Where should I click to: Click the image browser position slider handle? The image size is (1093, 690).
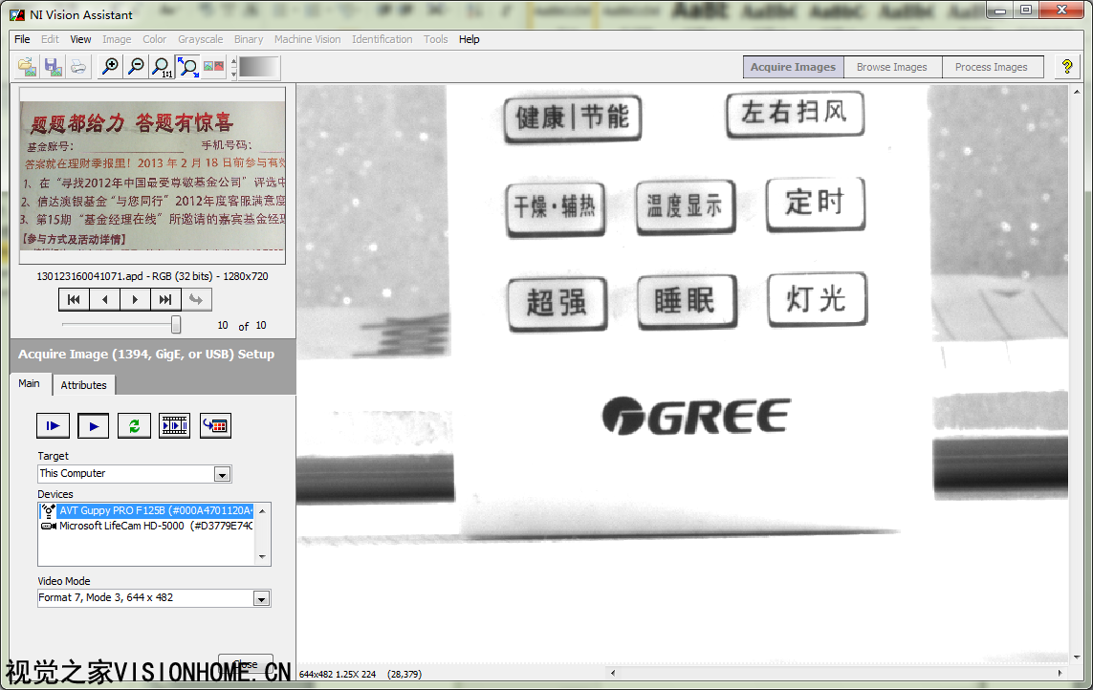coord(176,325)
